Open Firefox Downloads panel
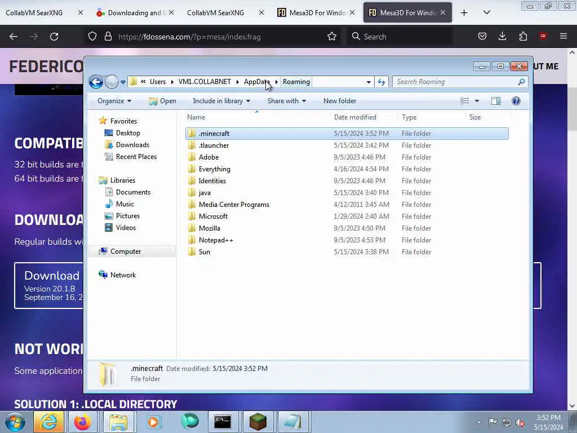The width and height of the screenshot is (577, 433). 502,36
